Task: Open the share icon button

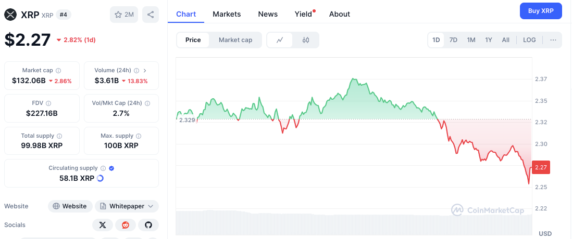Action: pos(151,15)
